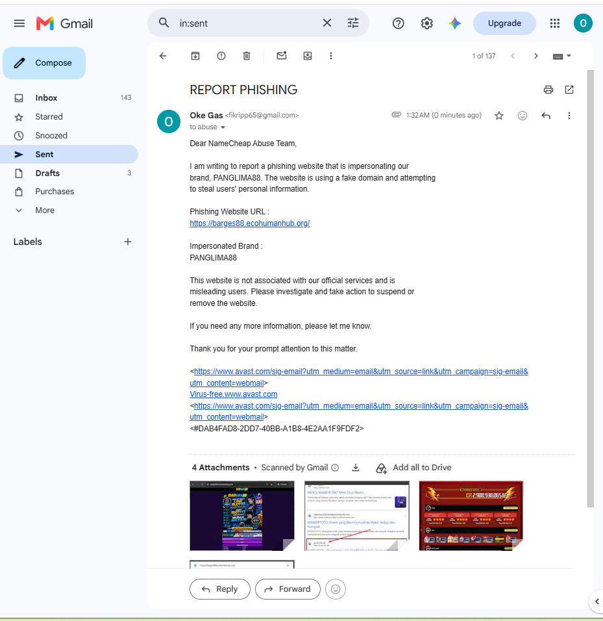The height and width of the screenshot is (621, 603).
Task: Open the first attachment thumbnail
Action: pyautogui.click(x=242, y=516)
